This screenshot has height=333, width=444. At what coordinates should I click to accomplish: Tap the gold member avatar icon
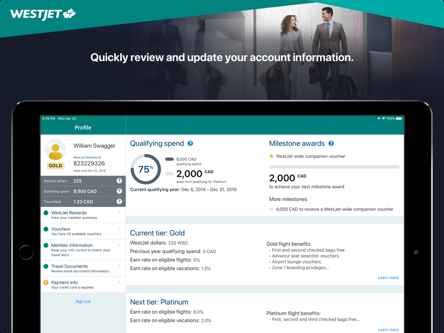tap(55, 150)
